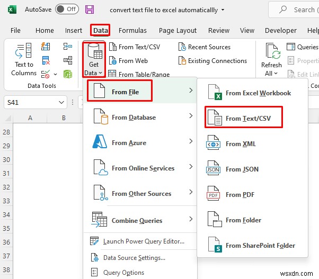Click the Relationships icon
Viewport: 319px width, 279px height.
tap(68, 60)
